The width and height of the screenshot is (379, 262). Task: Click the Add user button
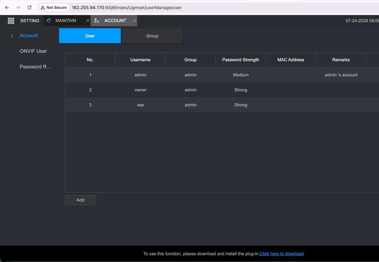pyautogui.click(x=81, y=200)
